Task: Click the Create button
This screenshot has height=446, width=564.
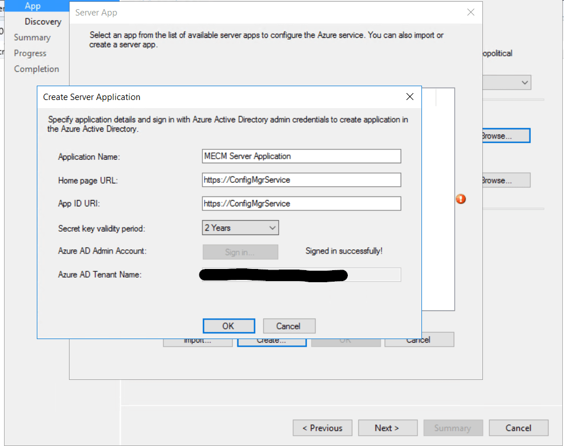Action: 271,339
